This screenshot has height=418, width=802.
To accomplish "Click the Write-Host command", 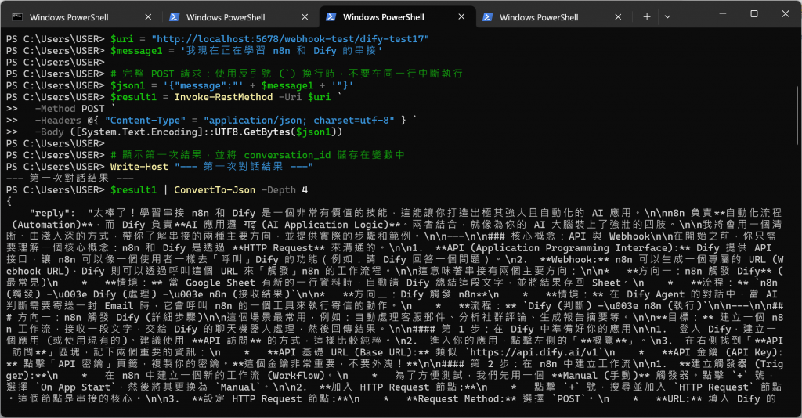I will tap(139, 167).
